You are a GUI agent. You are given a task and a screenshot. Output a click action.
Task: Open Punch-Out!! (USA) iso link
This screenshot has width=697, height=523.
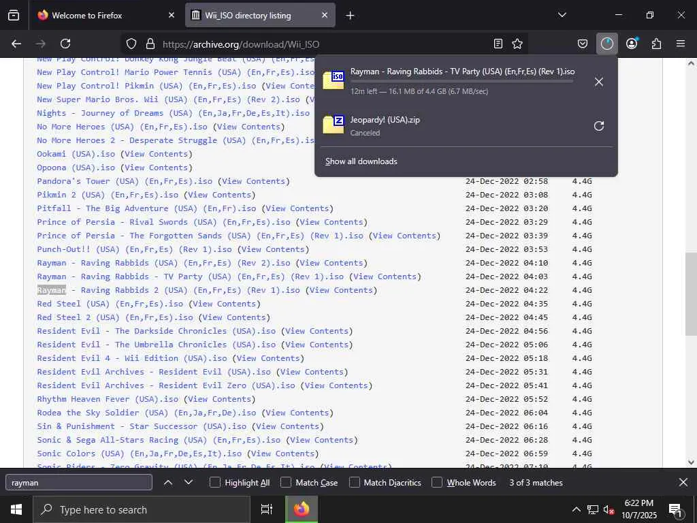134,249
